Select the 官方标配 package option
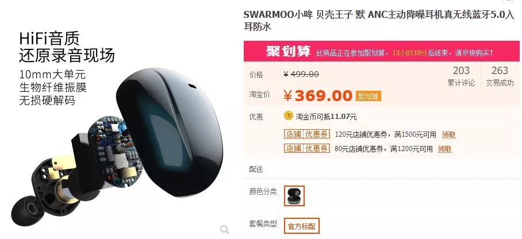The width and height of the screenshot is (522, 239). pos(302,227)
